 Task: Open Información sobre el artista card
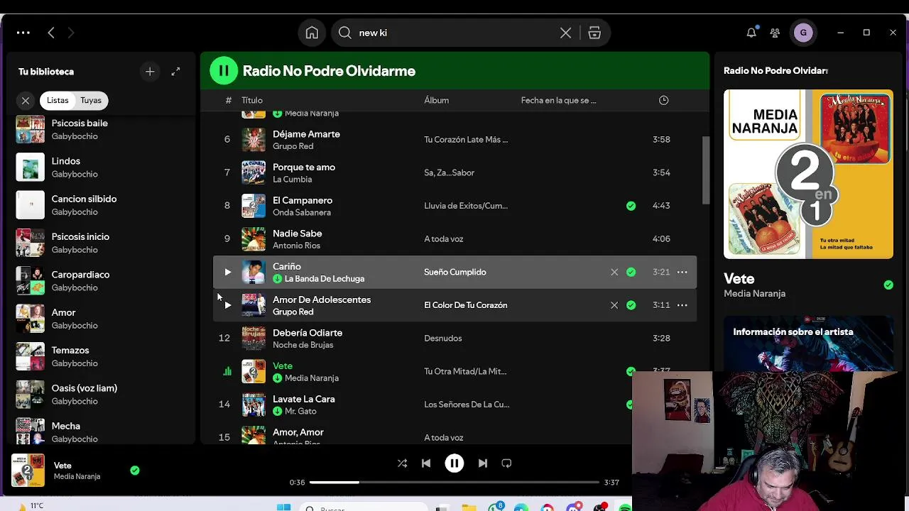[808, 344]
